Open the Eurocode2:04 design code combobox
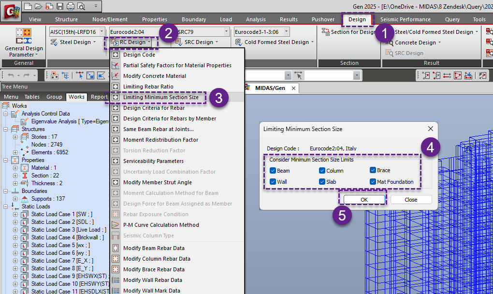This screenshot has width=493, height=294. (135, 32)
